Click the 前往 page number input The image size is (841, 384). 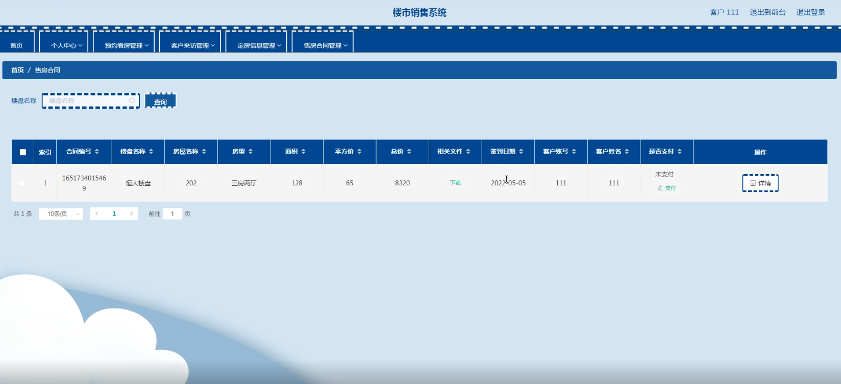click(172, 213)
